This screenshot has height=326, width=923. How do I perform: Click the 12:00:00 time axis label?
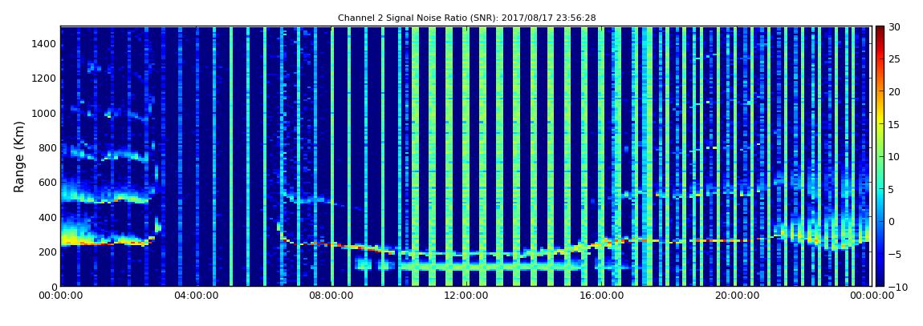[465, 296]
